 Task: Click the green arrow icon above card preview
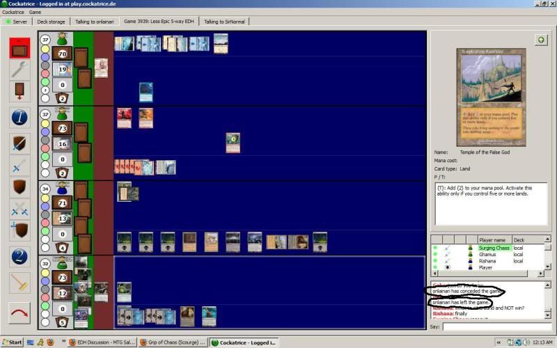point(541,40)
